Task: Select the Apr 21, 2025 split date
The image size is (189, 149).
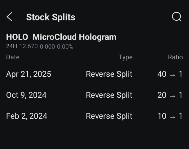Action: tap(29, 74)
